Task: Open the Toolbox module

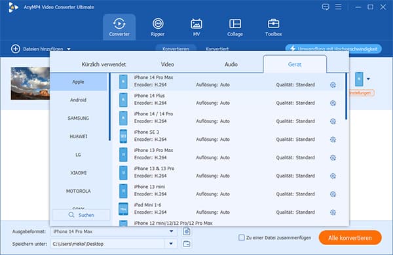Action: click(x=273, y=27)
